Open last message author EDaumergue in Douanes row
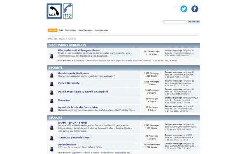 (x=192, y=98)
